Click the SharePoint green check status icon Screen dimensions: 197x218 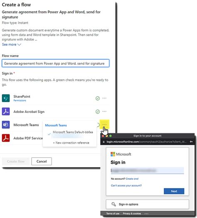pos(98,98)
